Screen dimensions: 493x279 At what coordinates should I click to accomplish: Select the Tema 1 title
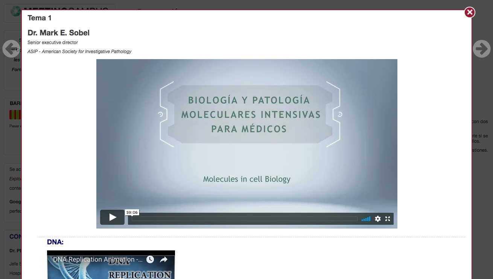40,18
